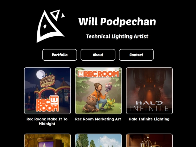This screenshot has width=196, height=147.
Task: Click 'Rec Room: Make It To Midnight' caption
Action: [47, 121]
